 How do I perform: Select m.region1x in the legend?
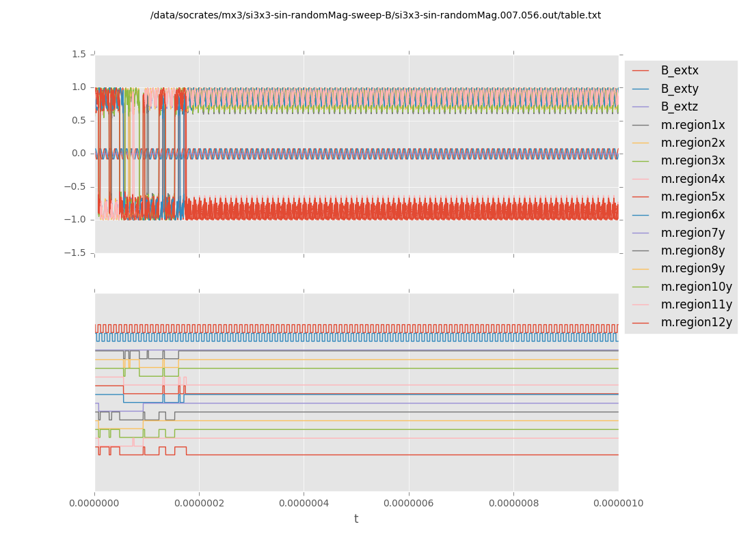(x=693, y=125)
